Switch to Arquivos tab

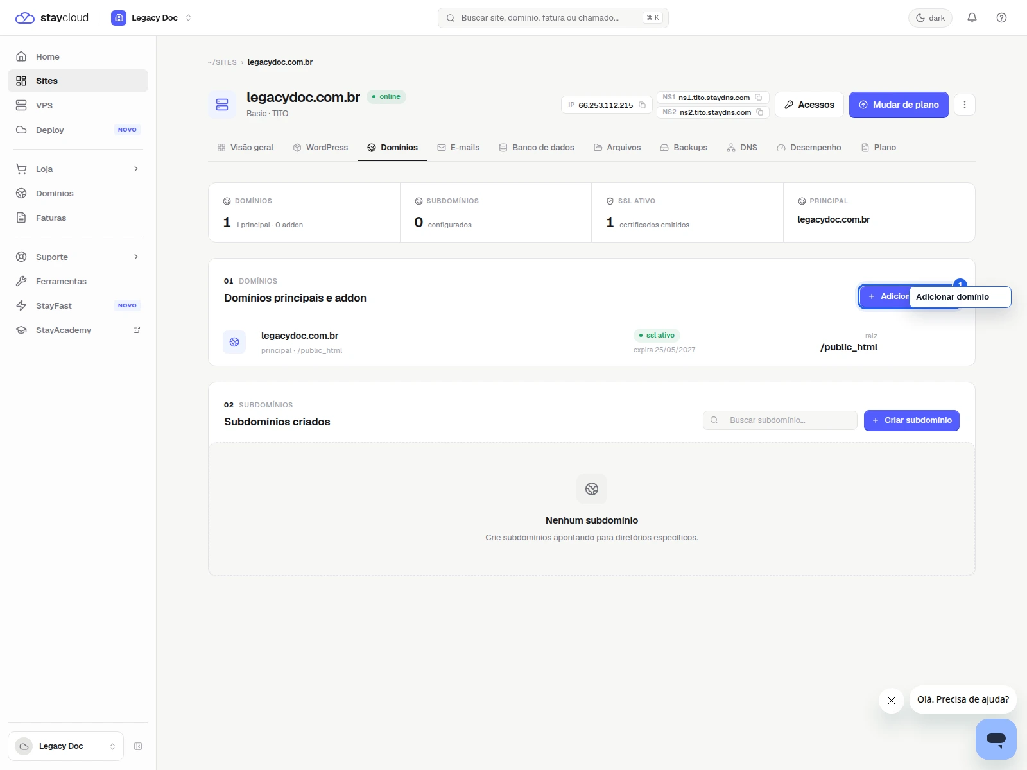[617, 148]
